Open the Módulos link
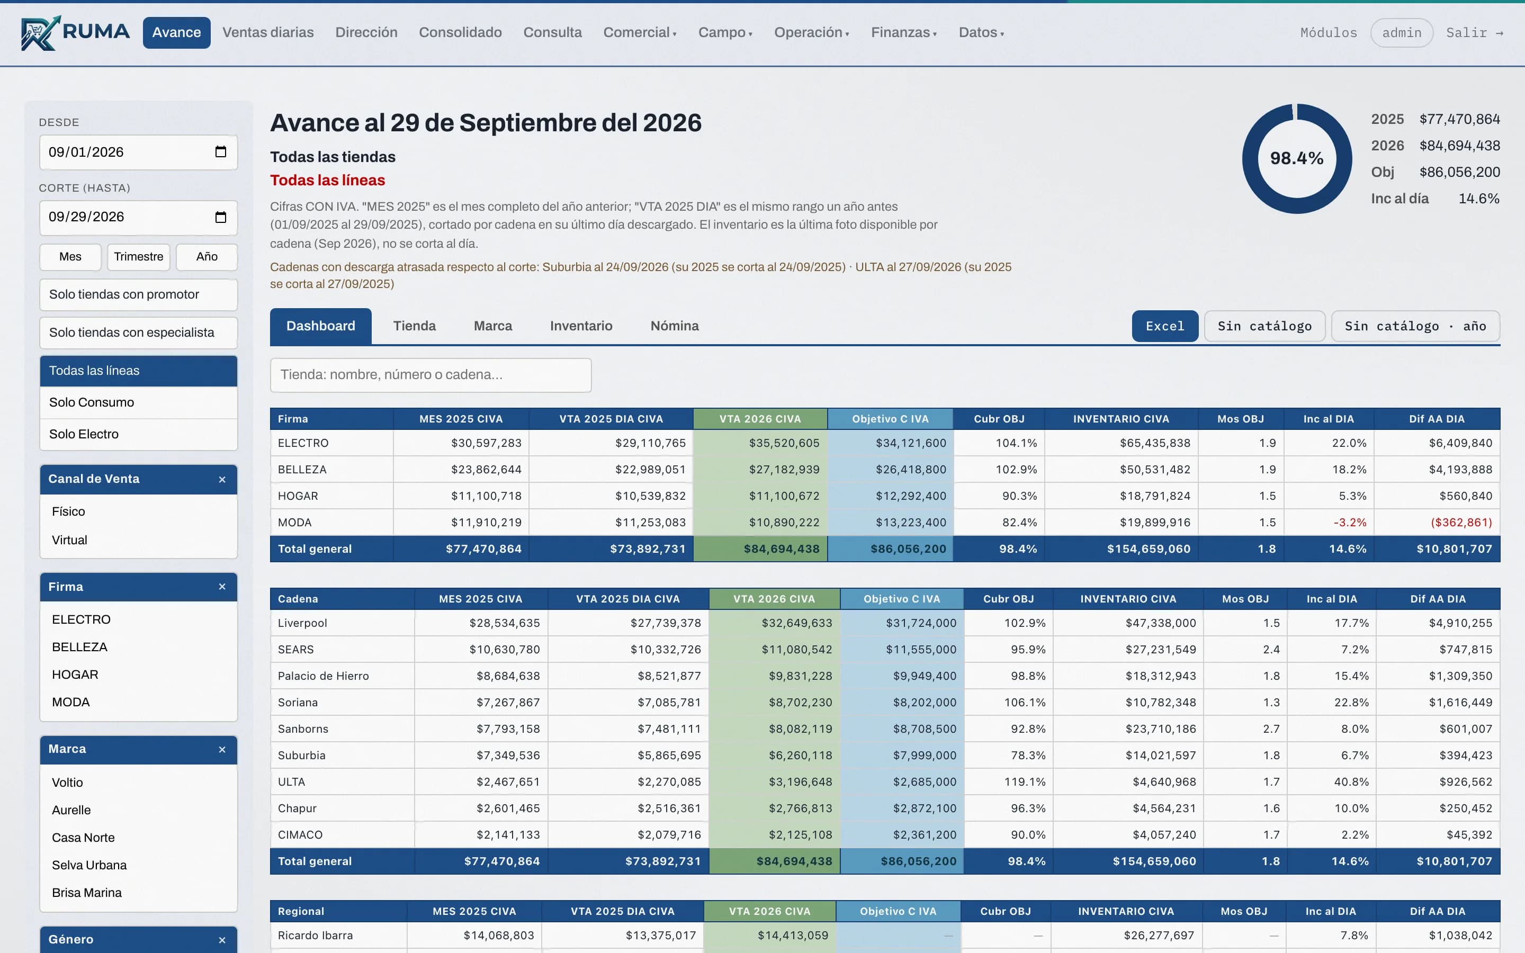Image resolution: width=1525 pixels, height=953 pixels. click(x=1329, y=33)
